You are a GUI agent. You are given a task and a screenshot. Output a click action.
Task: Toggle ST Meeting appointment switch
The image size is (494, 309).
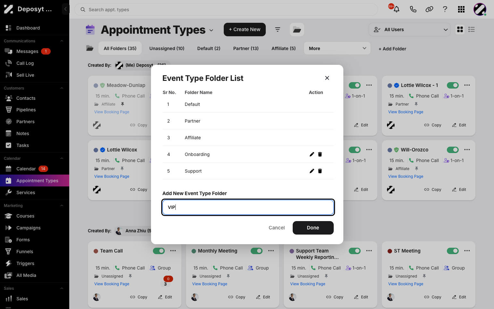pos(453,251)
